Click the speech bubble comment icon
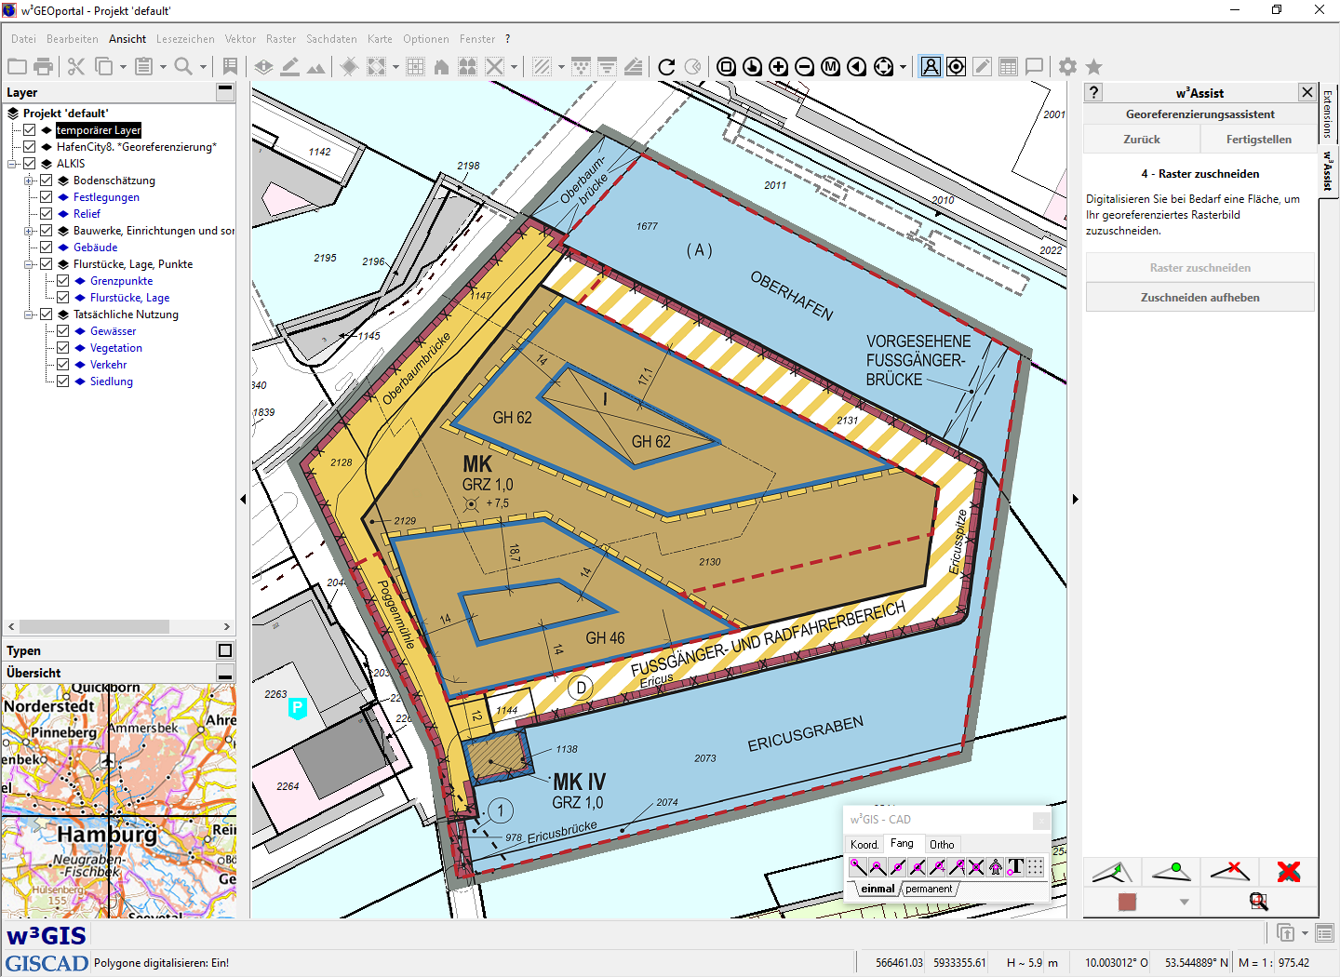 [1034, 66]
